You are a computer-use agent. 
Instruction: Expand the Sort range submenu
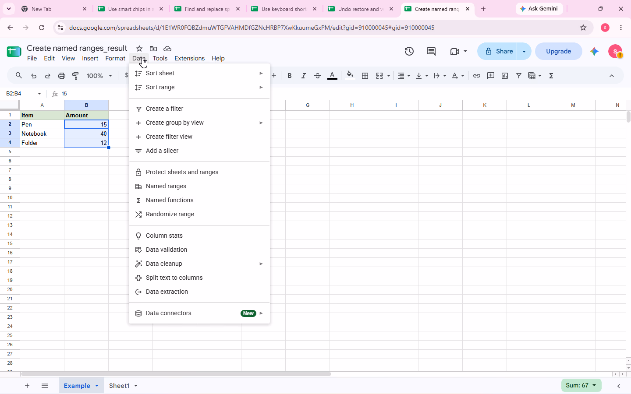tap(199, 87)
